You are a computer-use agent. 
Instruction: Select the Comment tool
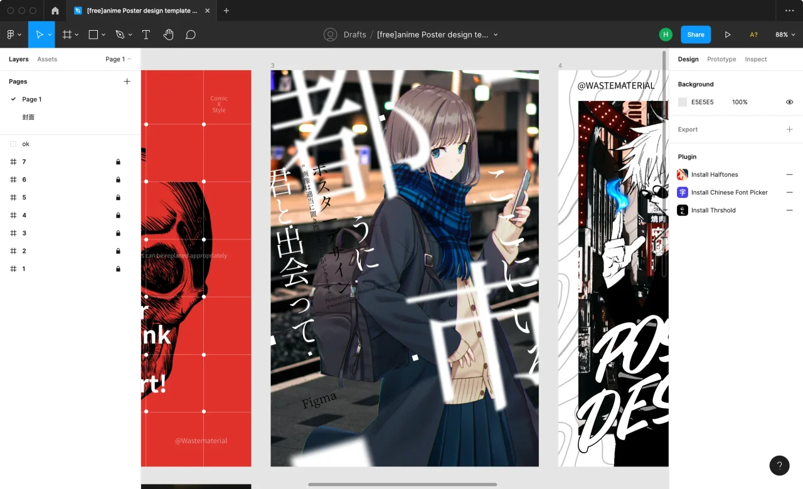click(191, 35)
